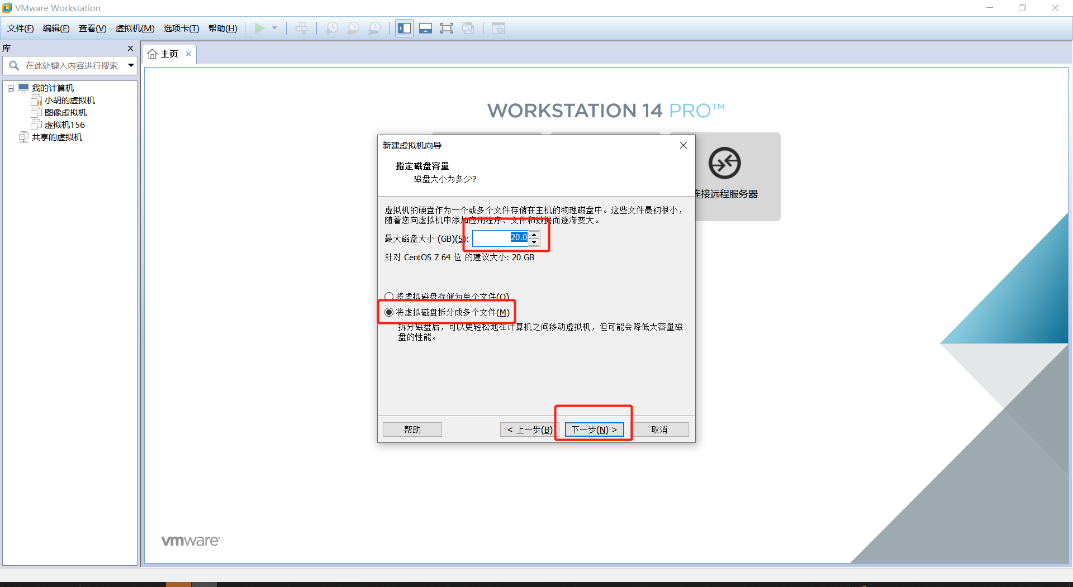Switch to the 主页 tab

coord(169,54)
